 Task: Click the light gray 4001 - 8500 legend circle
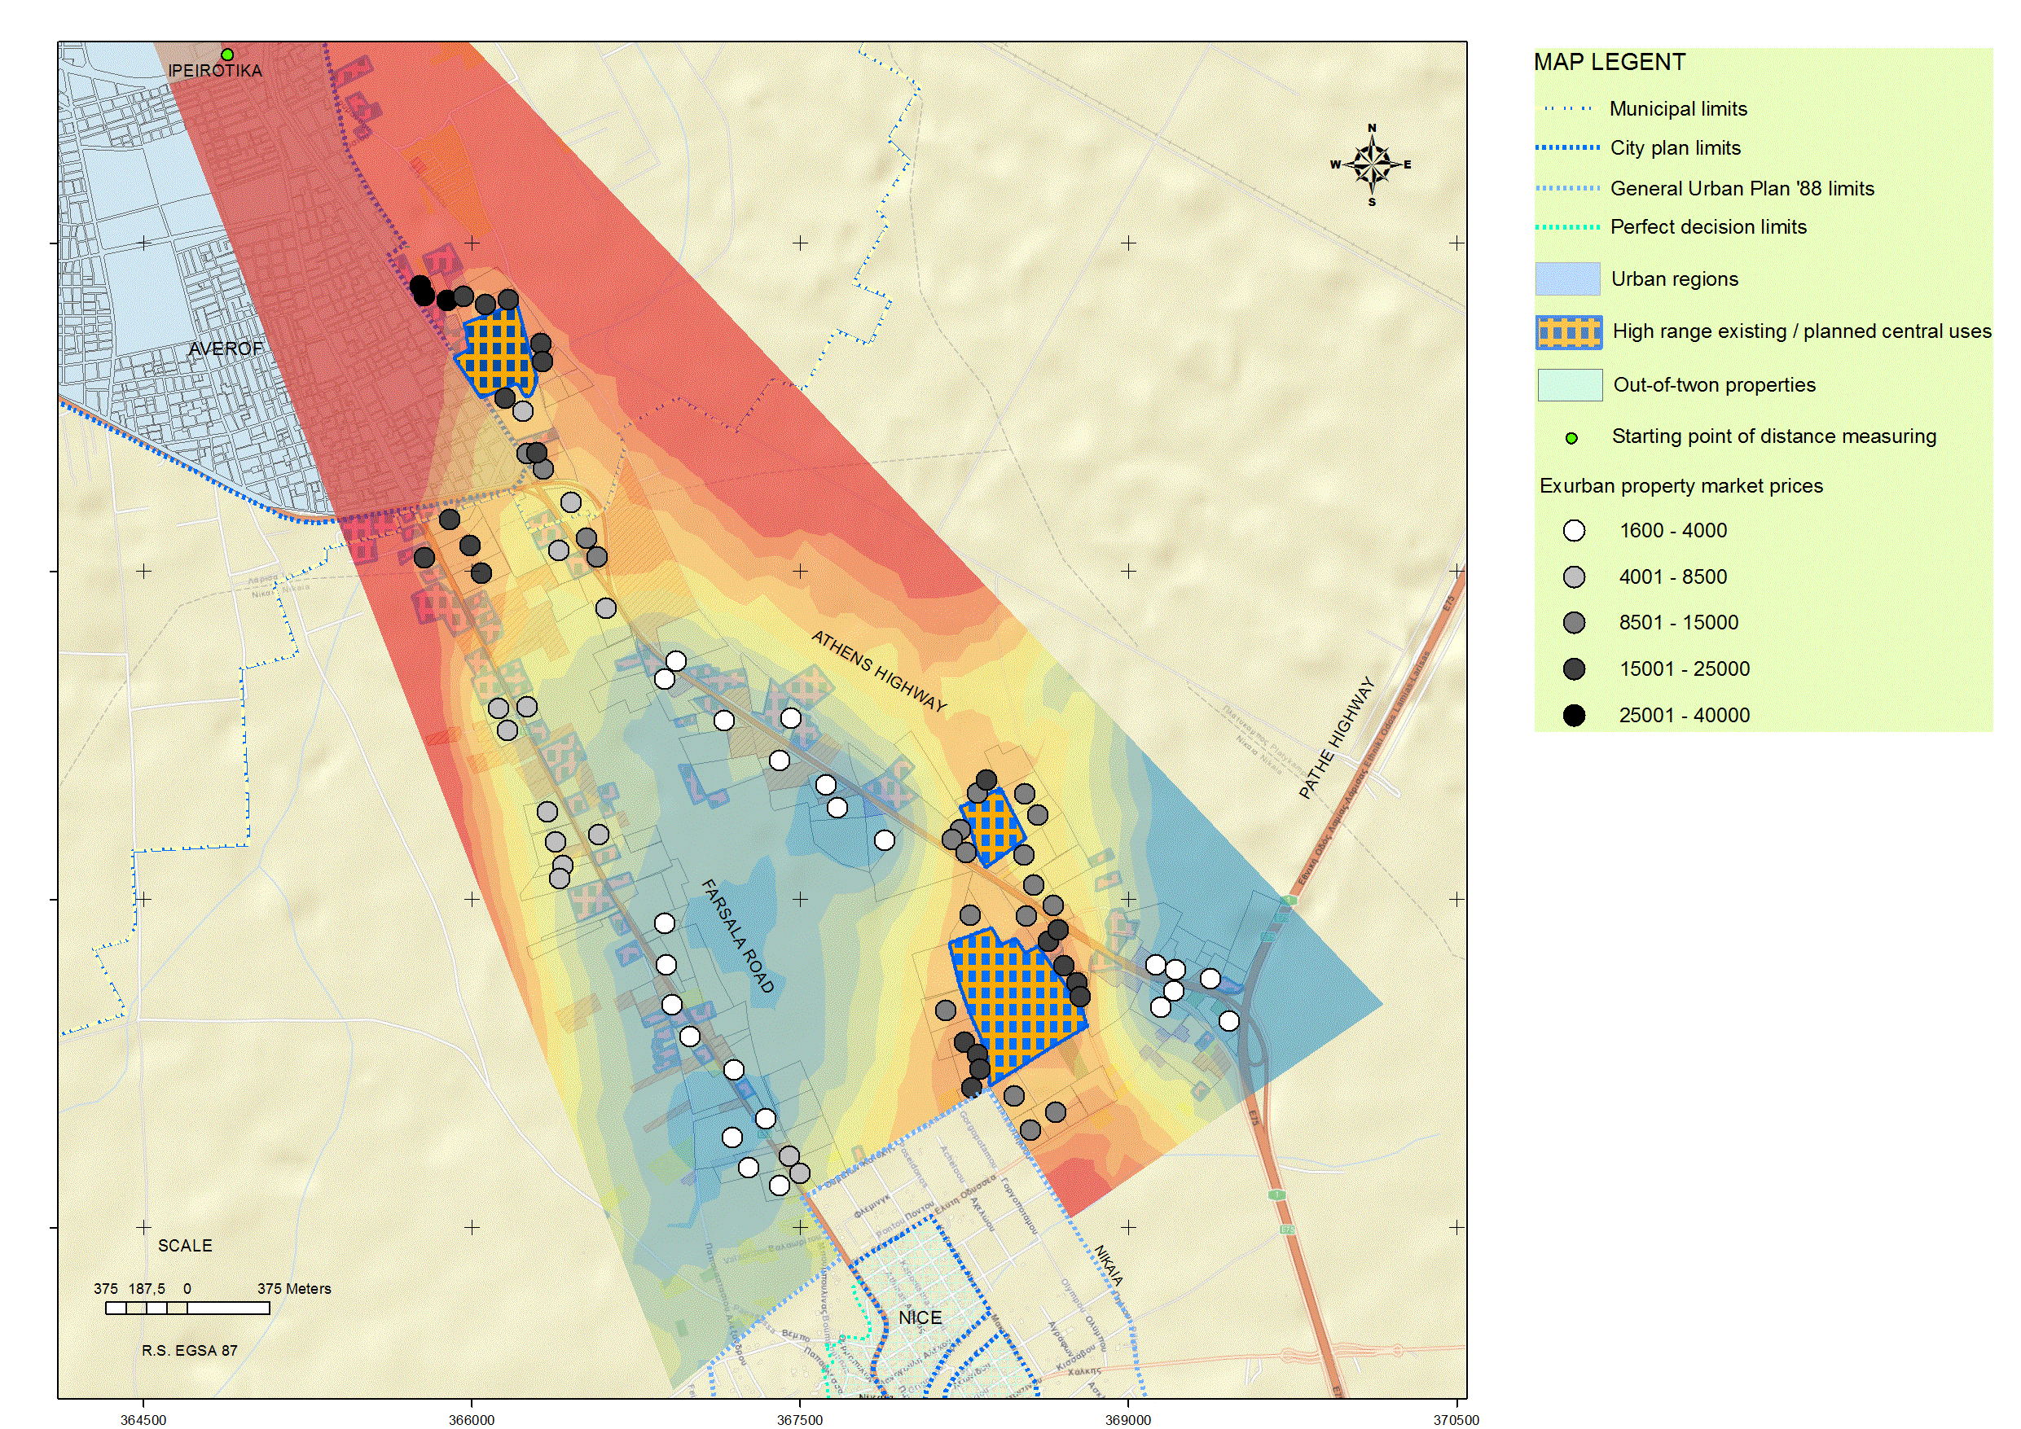[1574, 577]
